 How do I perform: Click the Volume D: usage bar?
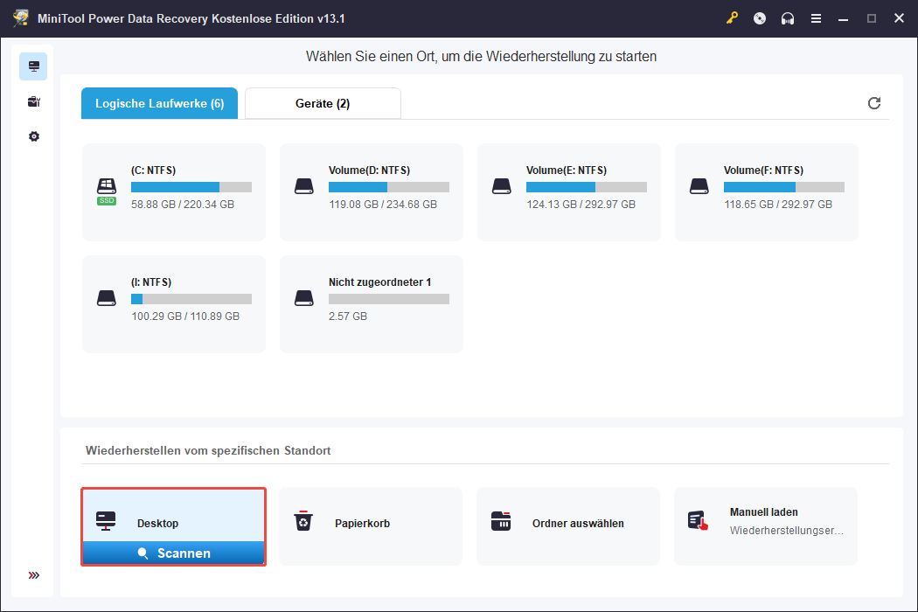tap(389, 187)
